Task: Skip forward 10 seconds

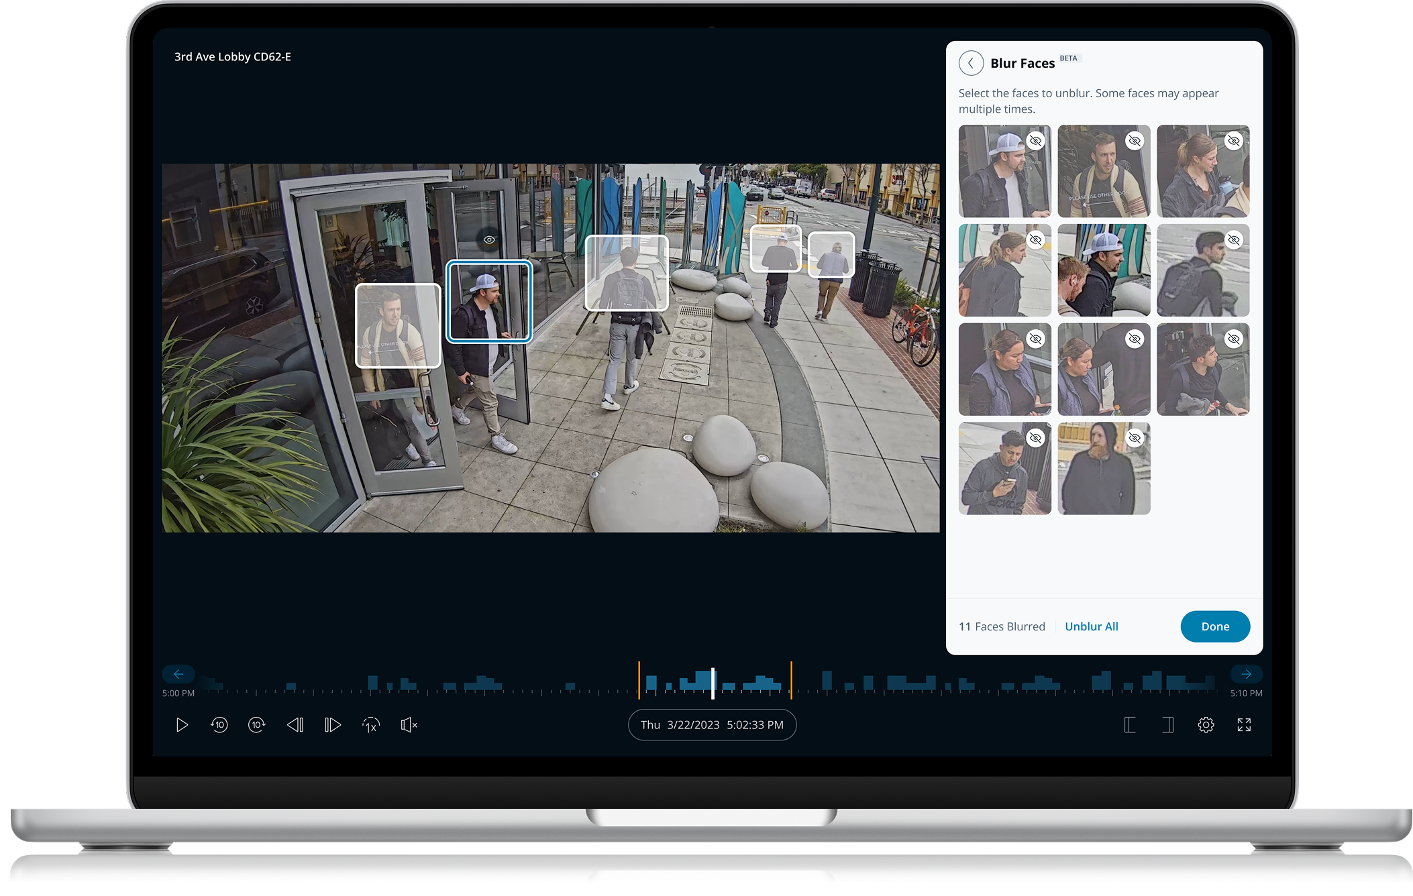Action: [x=256, y=725]
